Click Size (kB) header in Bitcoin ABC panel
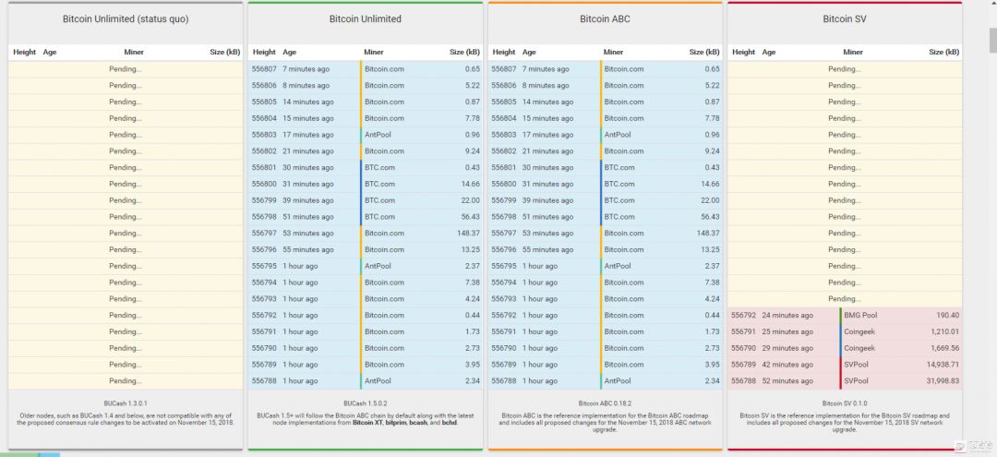Screen dimensions: 997x457 point(703,53)
